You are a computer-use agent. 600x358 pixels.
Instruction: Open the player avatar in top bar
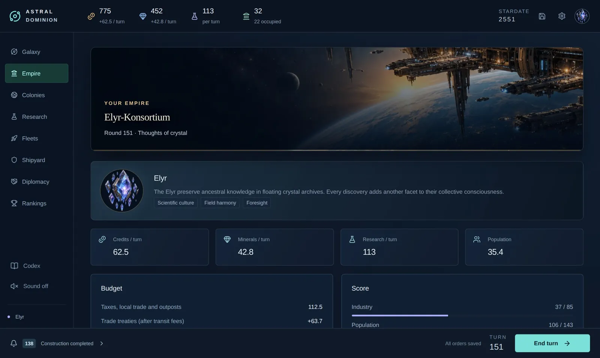tap(582, 16)
